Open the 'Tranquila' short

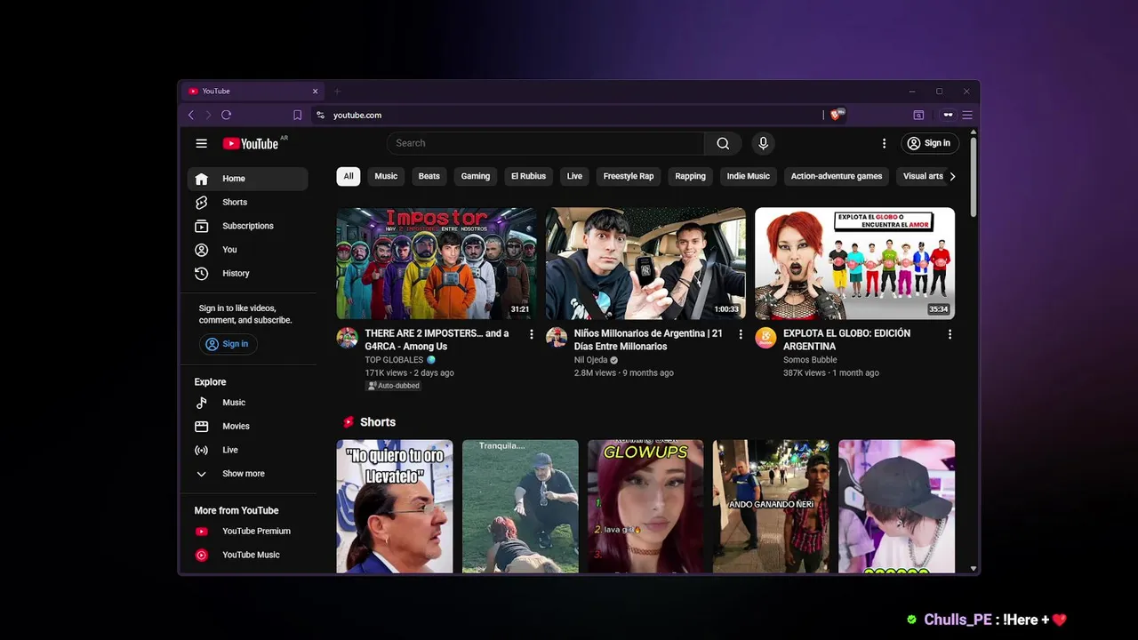point(520,506)
